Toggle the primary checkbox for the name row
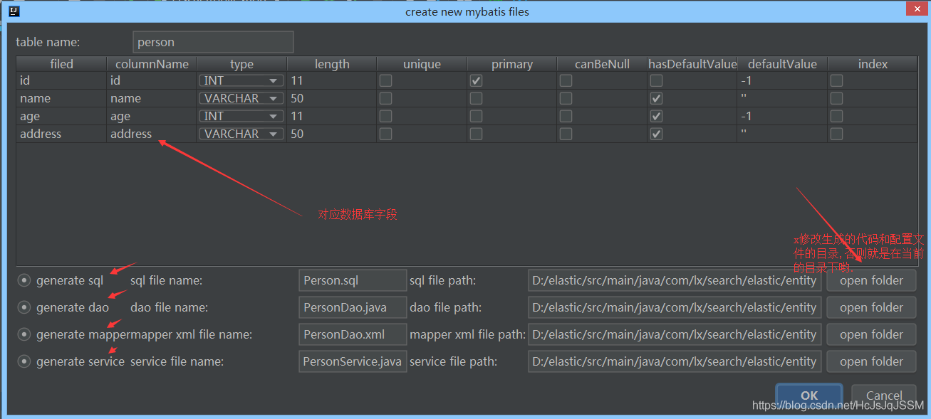Image resolution: width=931 pixels, height=419 pixels. point(476,98)
